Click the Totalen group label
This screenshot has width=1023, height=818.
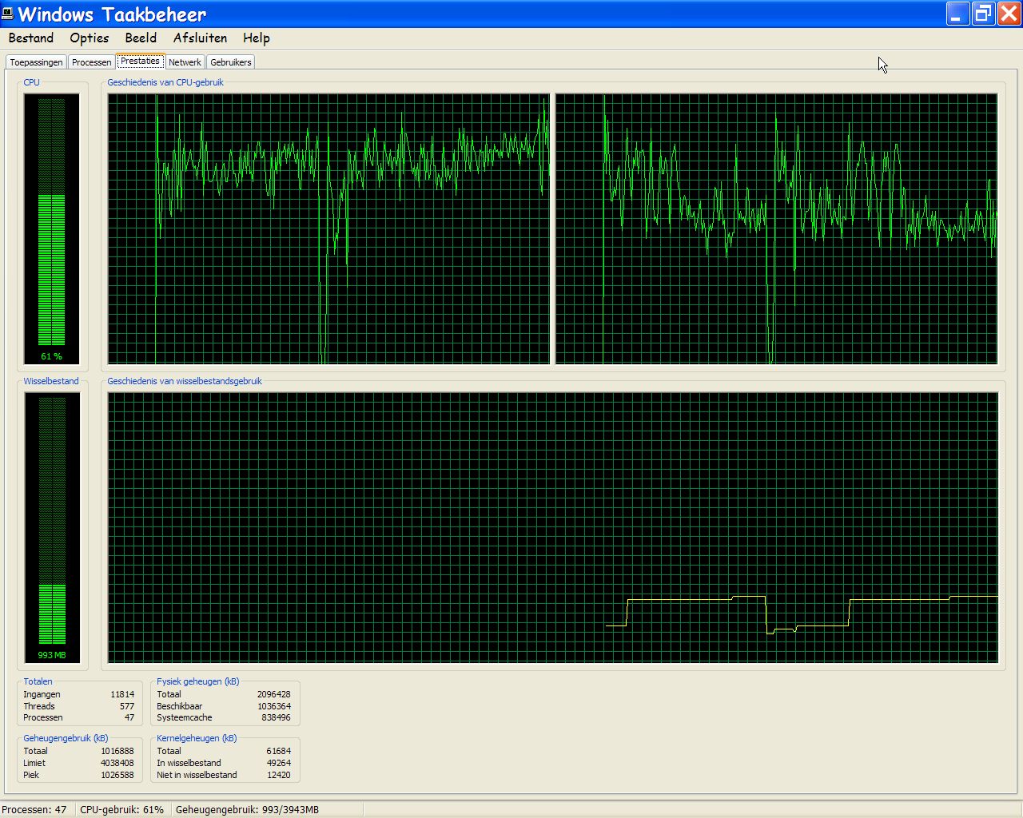click(x=38, y=681)
